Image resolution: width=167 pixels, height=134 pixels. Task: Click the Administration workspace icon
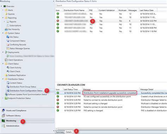point(4,126)
